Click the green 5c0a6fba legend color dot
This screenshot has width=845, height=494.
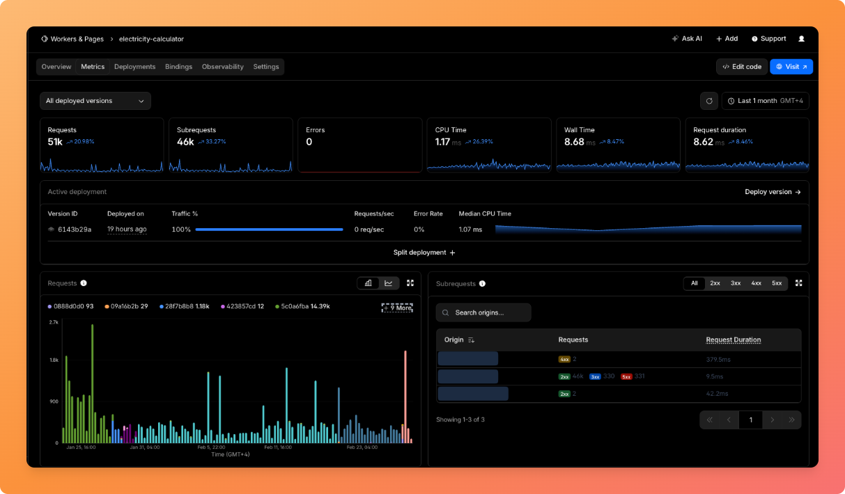pyautogui.click(x=277, y=307)
